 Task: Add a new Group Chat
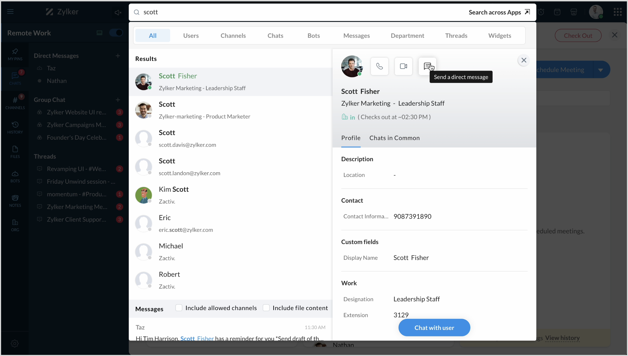pyautogui.click(x=118, y=100)
